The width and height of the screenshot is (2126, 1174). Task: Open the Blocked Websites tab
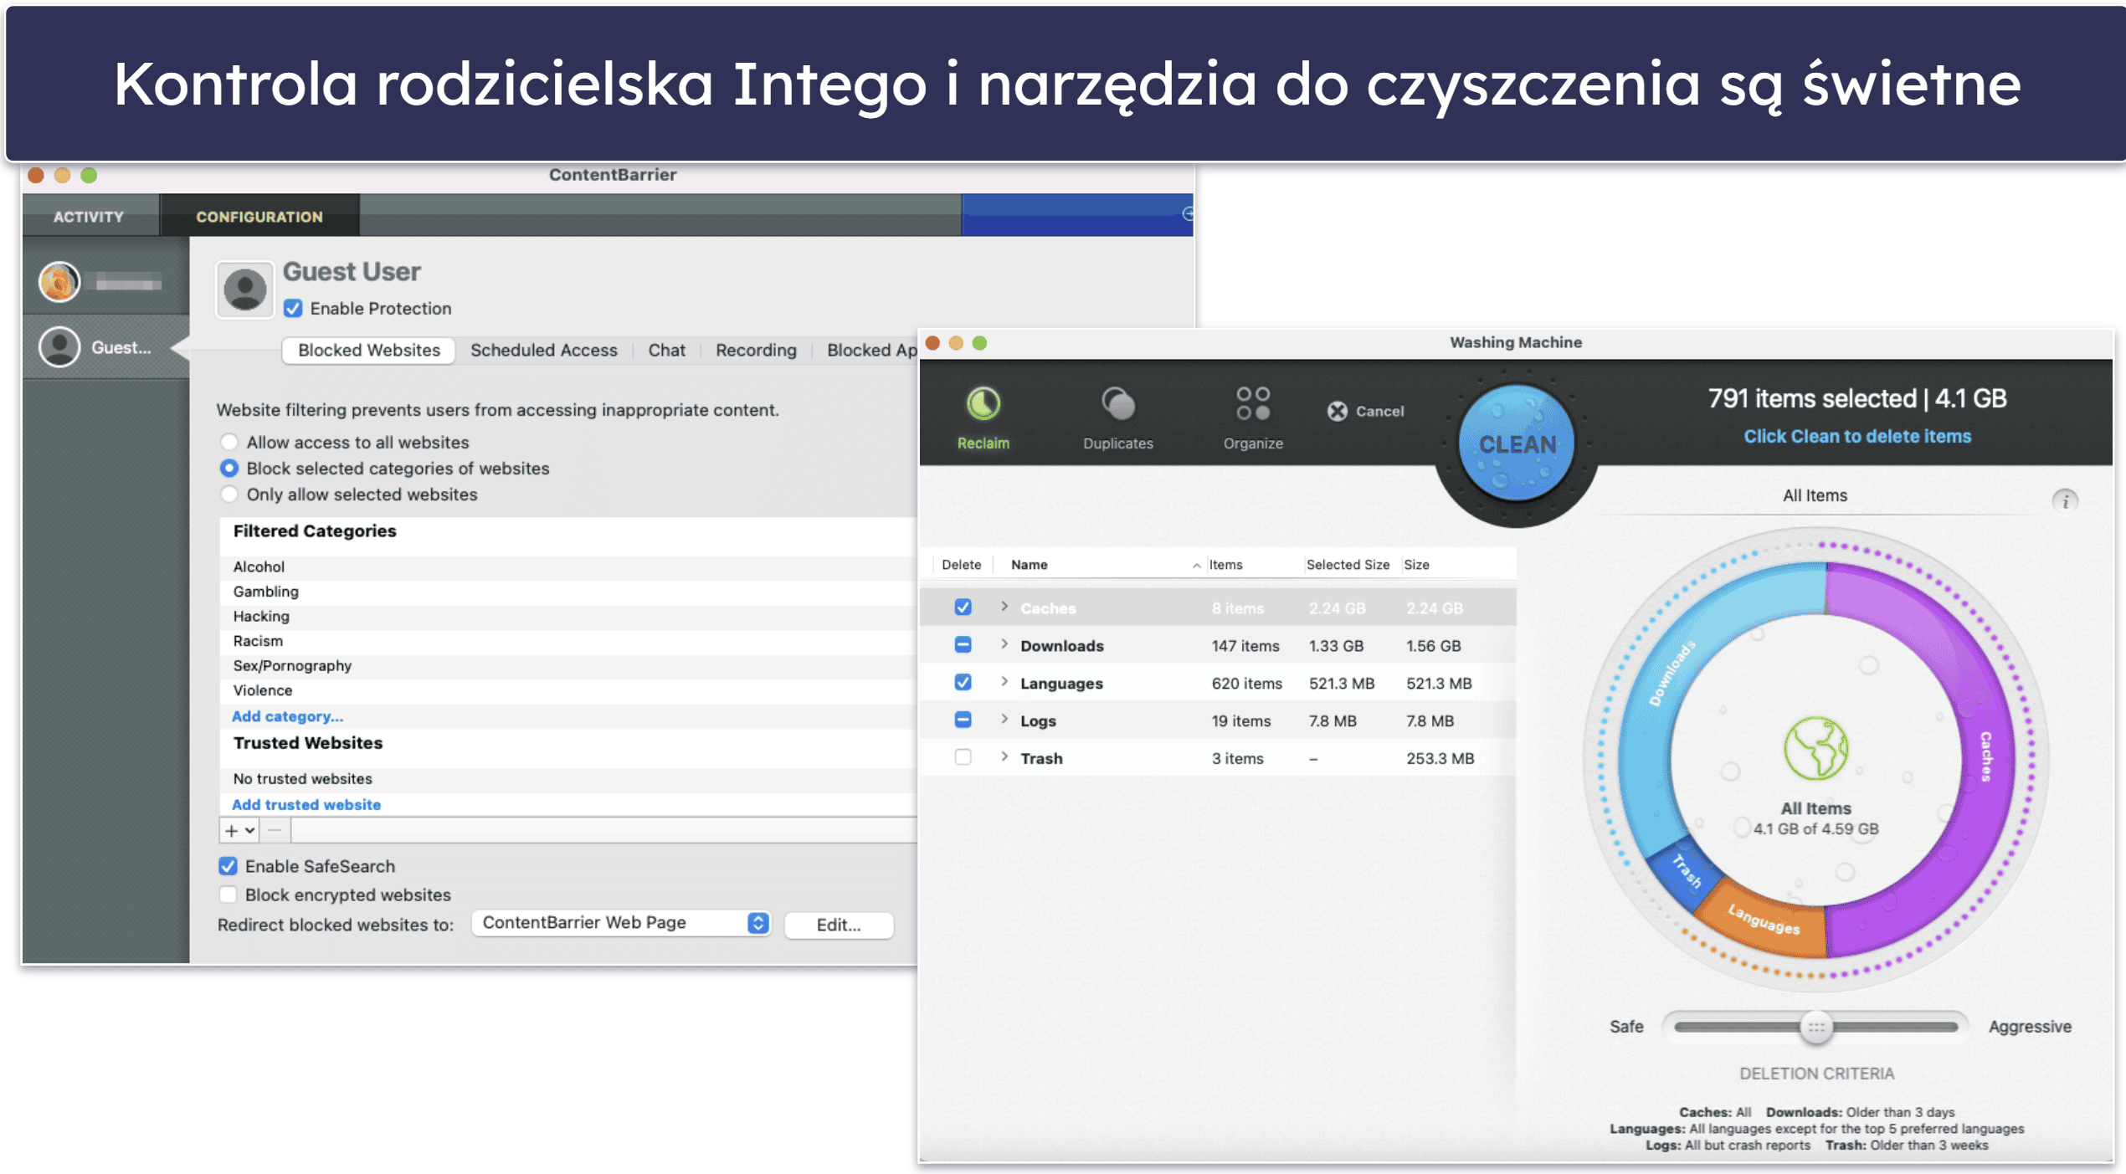pyautogui.click(x=368, y=350)
